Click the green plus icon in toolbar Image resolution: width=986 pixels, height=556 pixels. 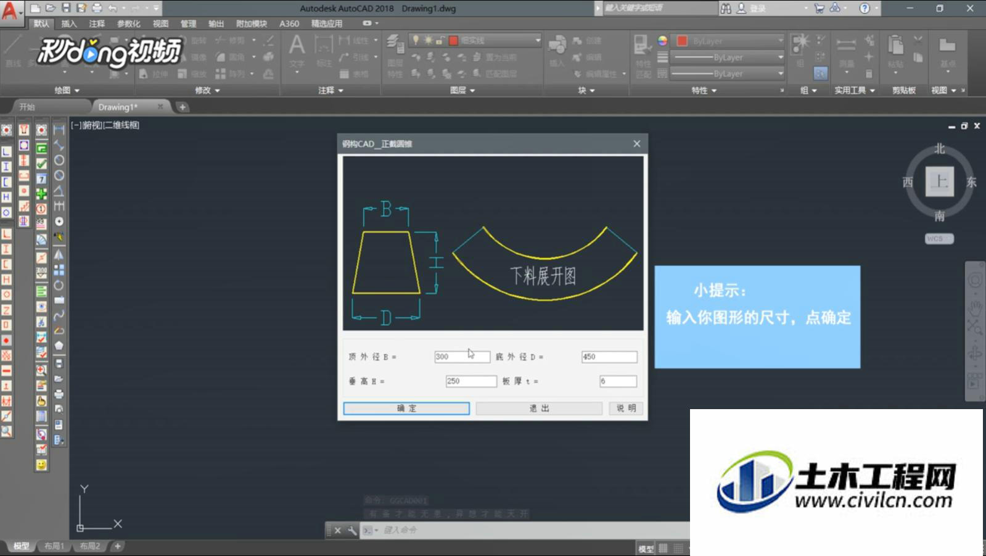41,194
